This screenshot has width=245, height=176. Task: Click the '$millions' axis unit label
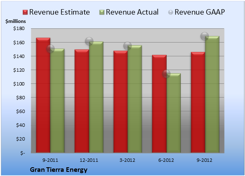click(x=15, y=21)
